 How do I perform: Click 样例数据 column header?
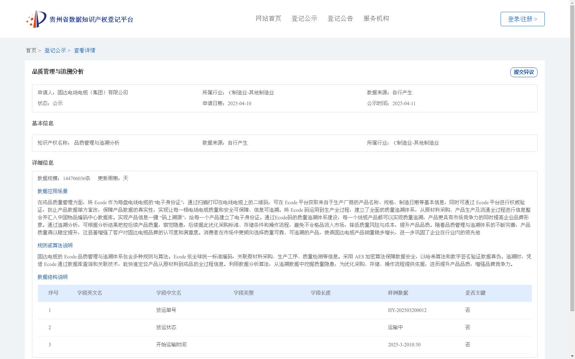pos(398,293)
